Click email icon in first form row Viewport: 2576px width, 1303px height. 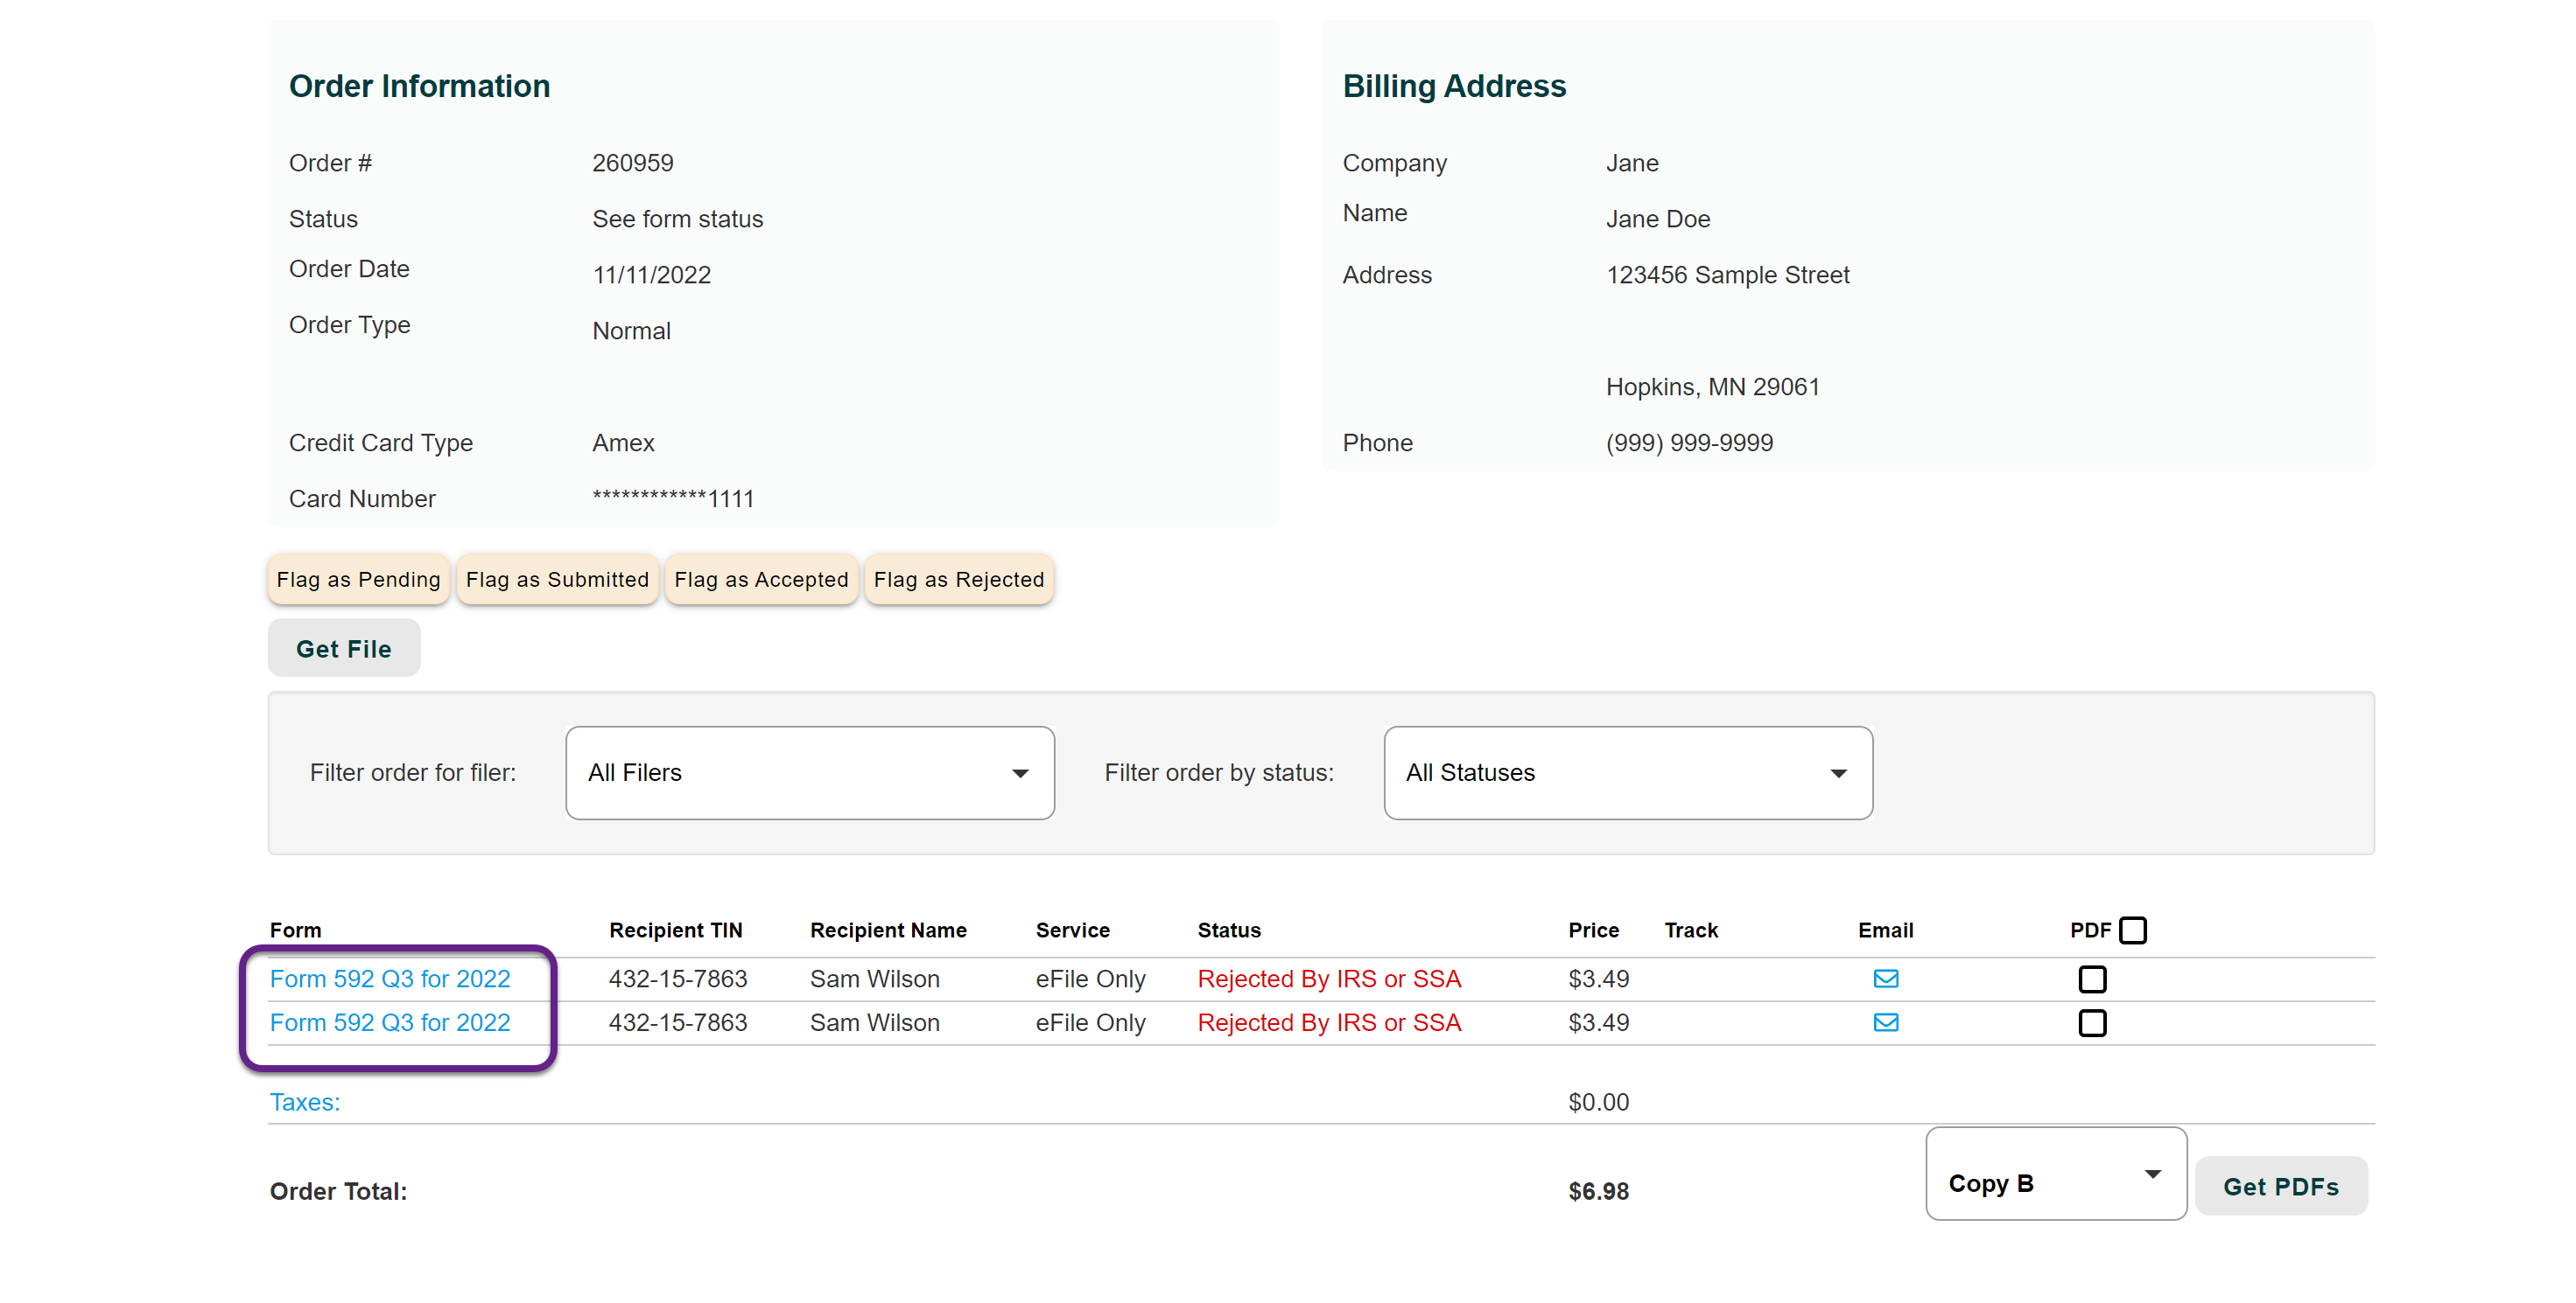(1885, 979)
